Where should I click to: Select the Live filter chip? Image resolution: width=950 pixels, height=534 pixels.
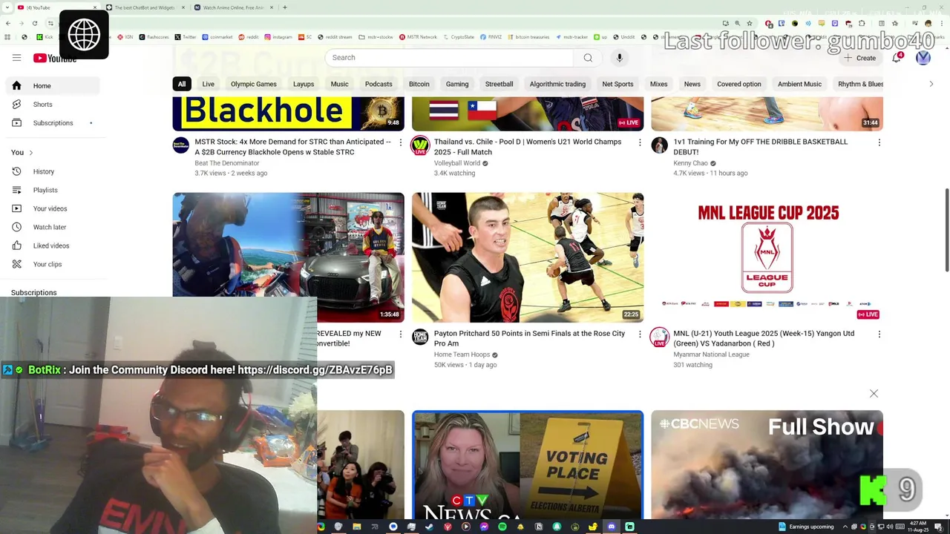[x=209, y=84]
